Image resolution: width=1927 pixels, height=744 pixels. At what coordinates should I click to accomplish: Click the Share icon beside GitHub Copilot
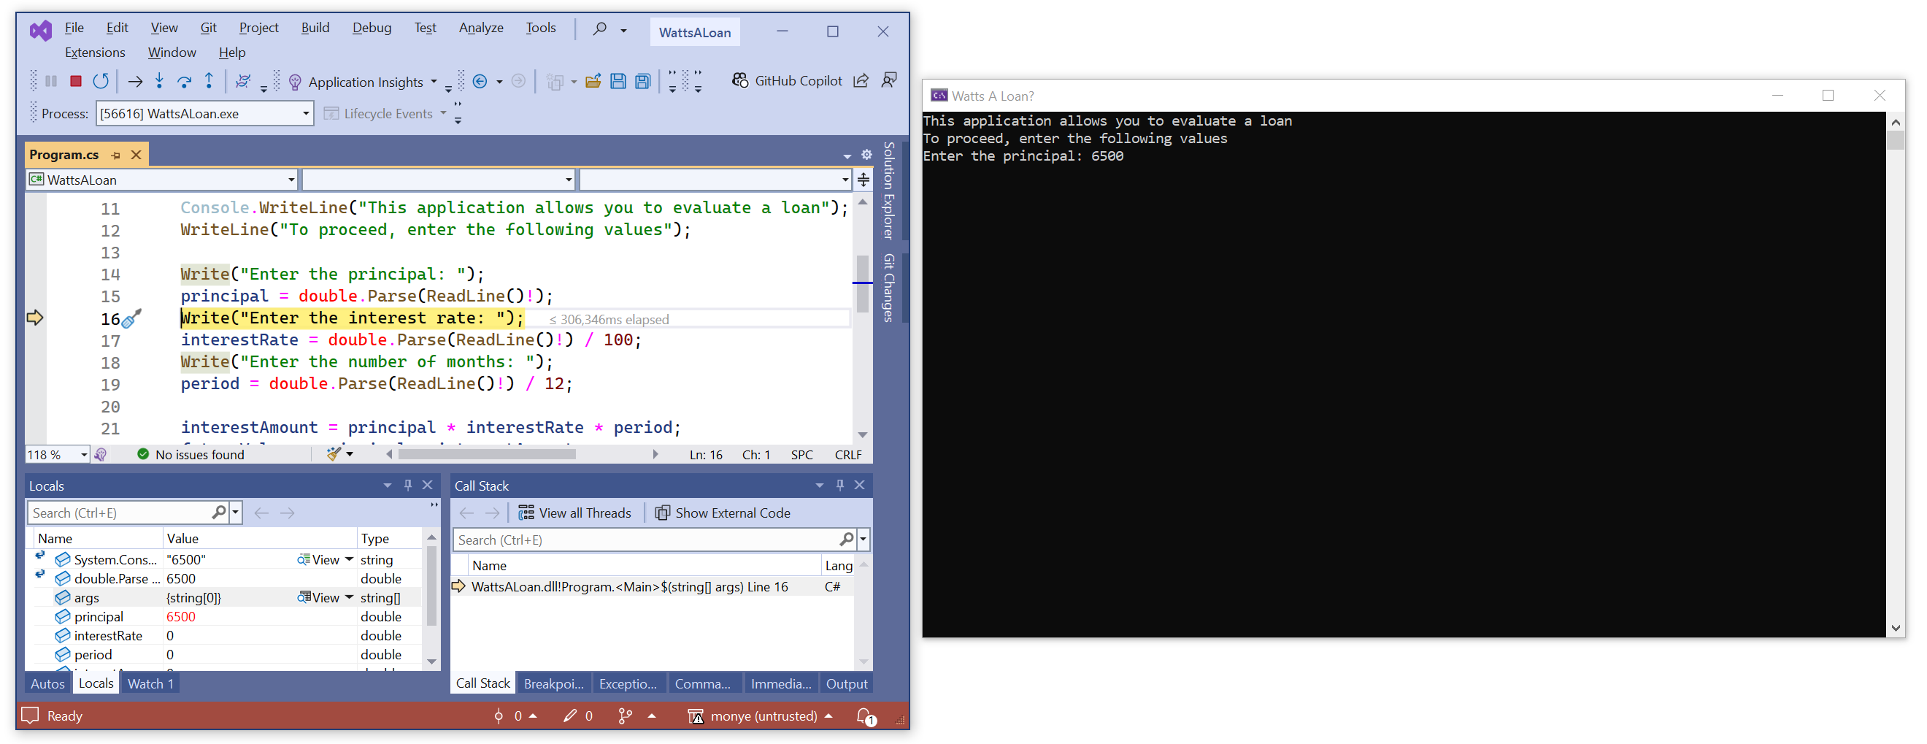[x=861, y=80]
